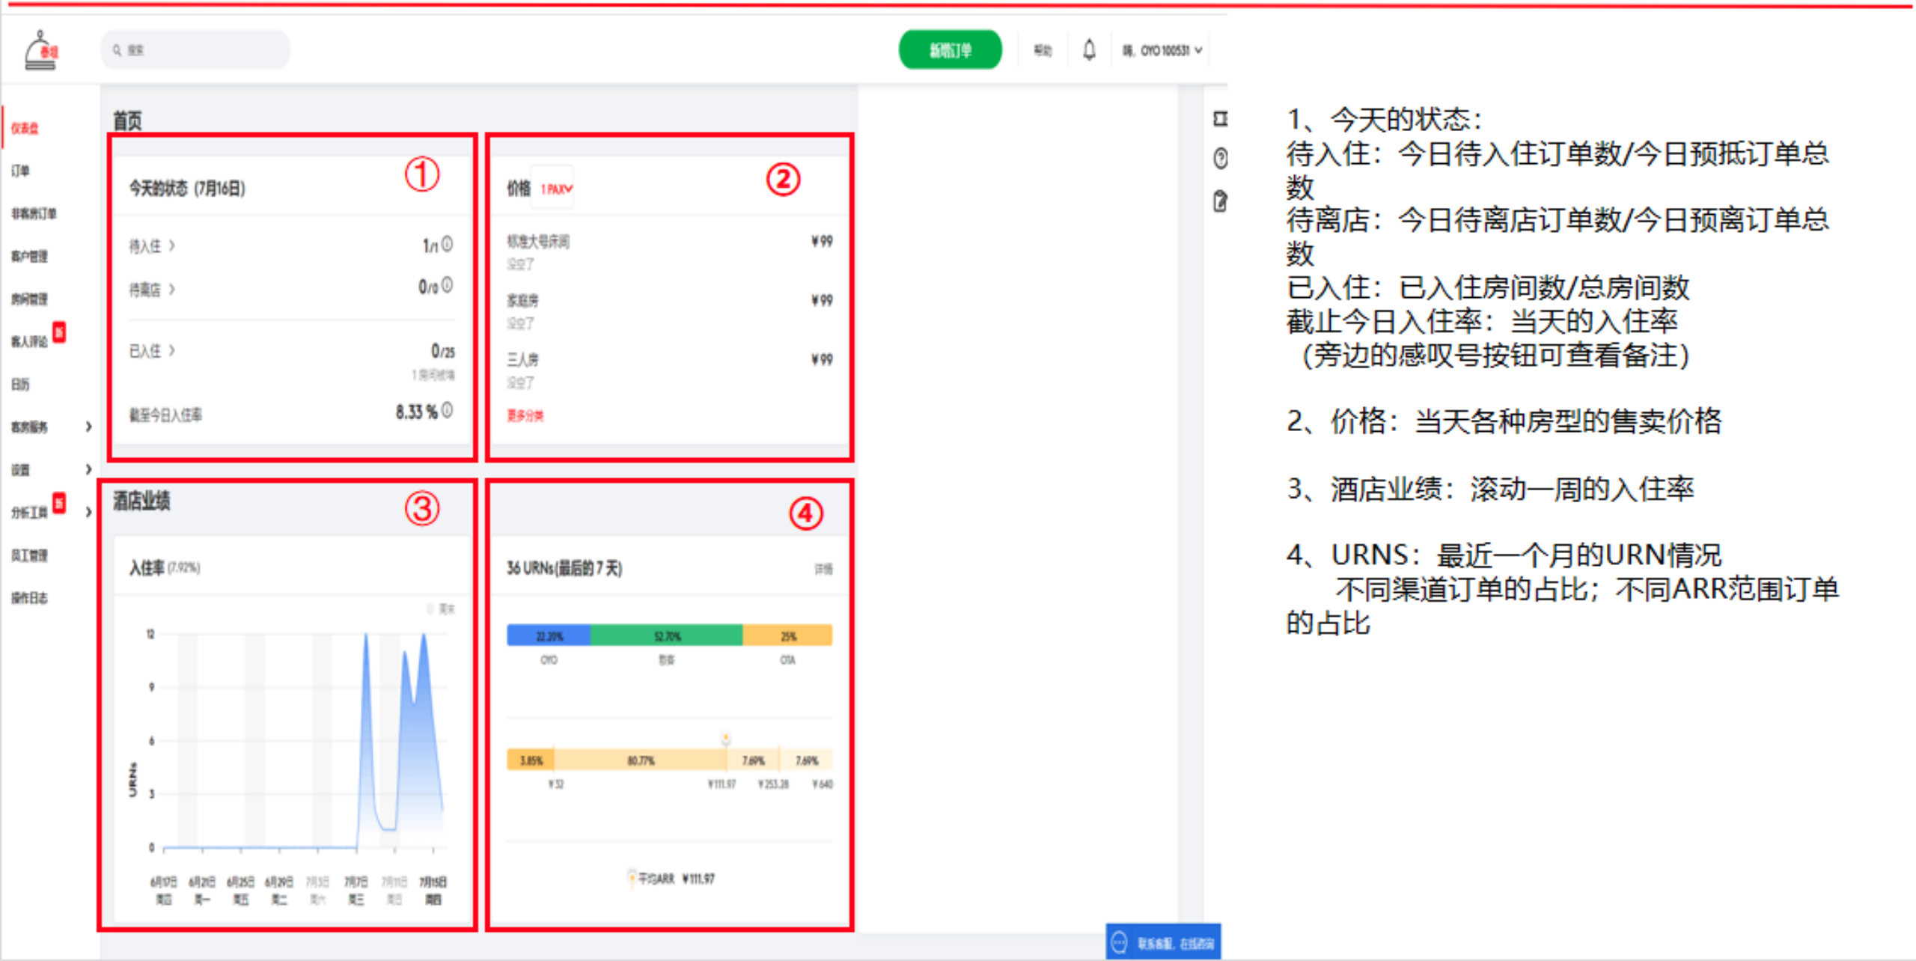This screenshot has width=1916, height=961.
Task: Click info icon next to 8.33% occupancy
Action: click(x=448, y=410)
